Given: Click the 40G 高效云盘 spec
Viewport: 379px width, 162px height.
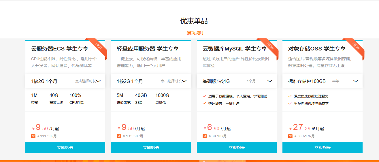Looking at the screenshot, I should tap(56, 99).
